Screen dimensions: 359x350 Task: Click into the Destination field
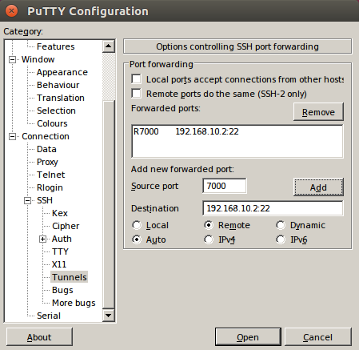coord(273,208)
